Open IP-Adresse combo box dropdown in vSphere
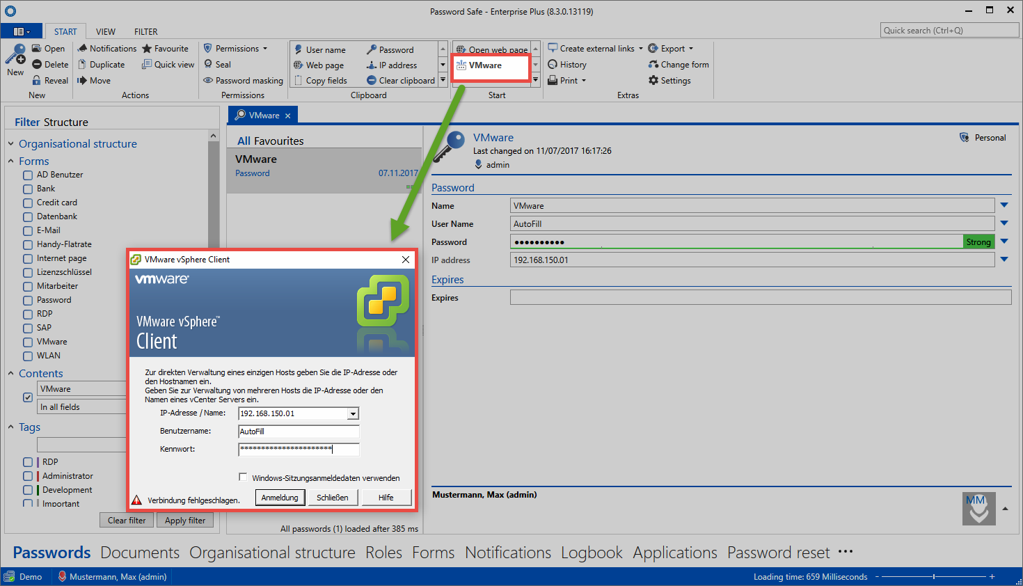The height and width of the screenshot is (586, 1023). click(x=353, y=414)
